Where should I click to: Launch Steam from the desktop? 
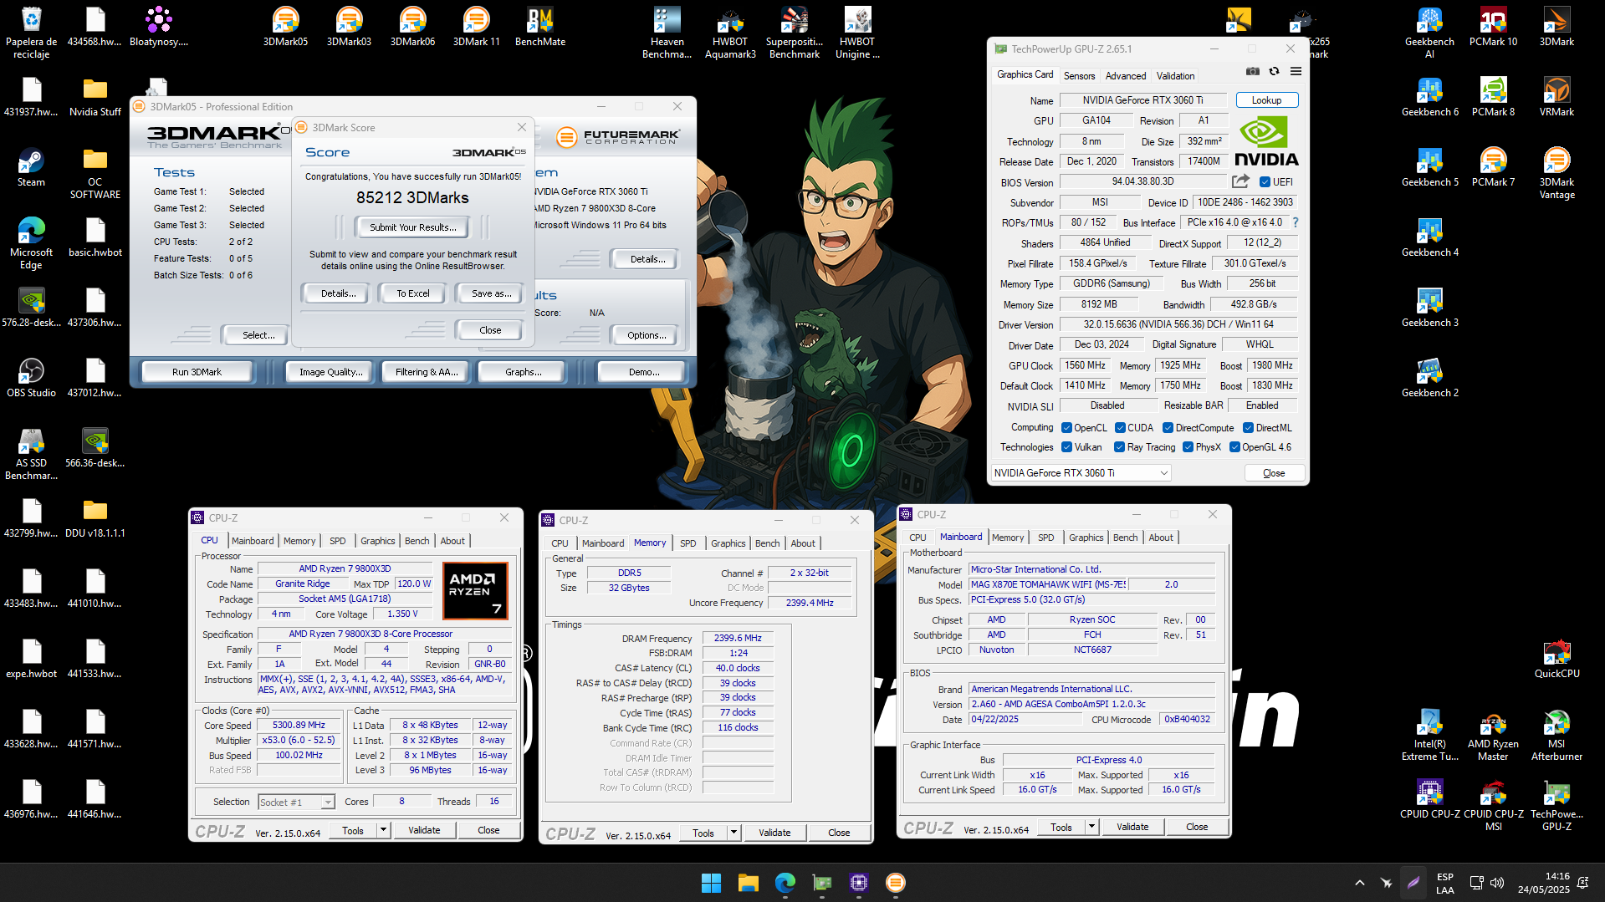click(31, 167)
